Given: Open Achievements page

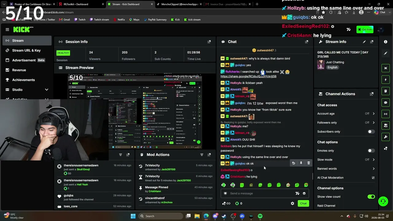Looking at the screenshot, I should (27, 80).
